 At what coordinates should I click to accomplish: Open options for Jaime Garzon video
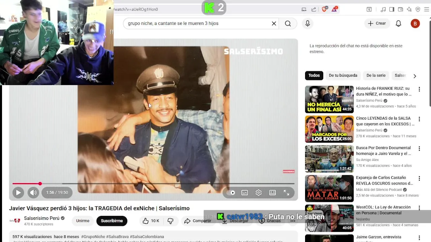pyautogui.click(x=419, y=238)
